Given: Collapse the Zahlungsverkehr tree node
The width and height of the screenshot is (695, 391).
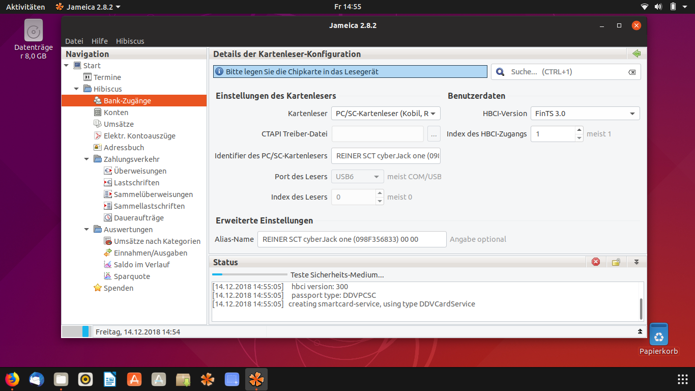Looking at the screenshot, I should [x=86, y=159].
